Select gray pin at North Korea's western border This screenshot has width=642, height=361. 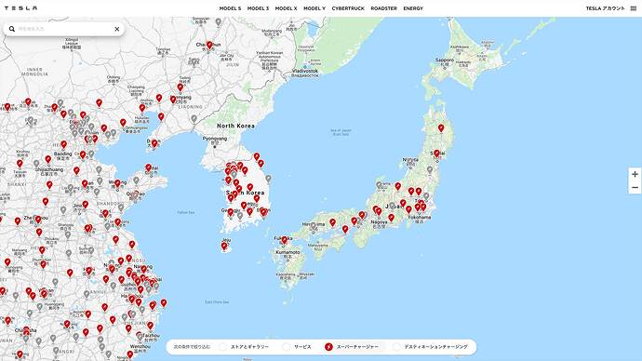click(x=194, y=118)
